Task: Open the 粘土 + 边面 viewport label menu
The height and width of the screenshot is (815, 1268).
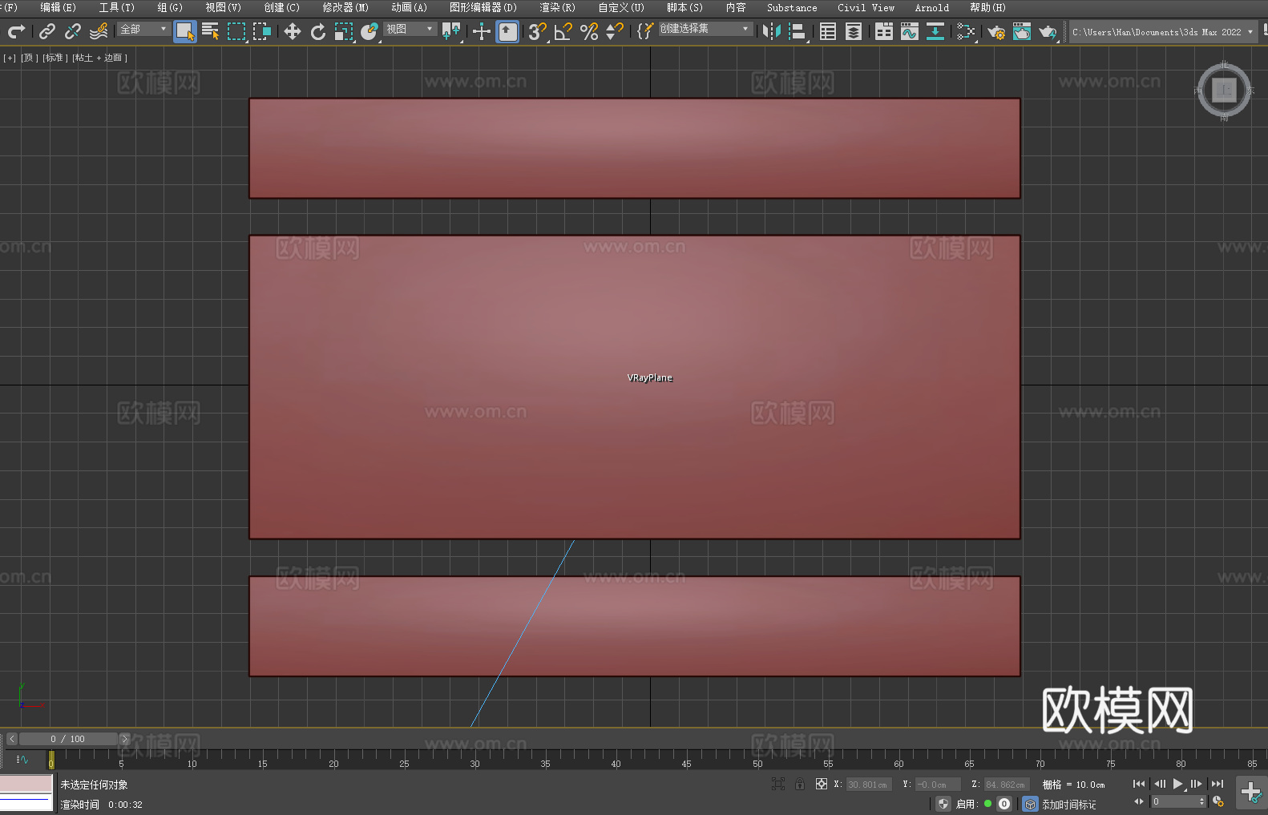Action: (x=99, y=58)
